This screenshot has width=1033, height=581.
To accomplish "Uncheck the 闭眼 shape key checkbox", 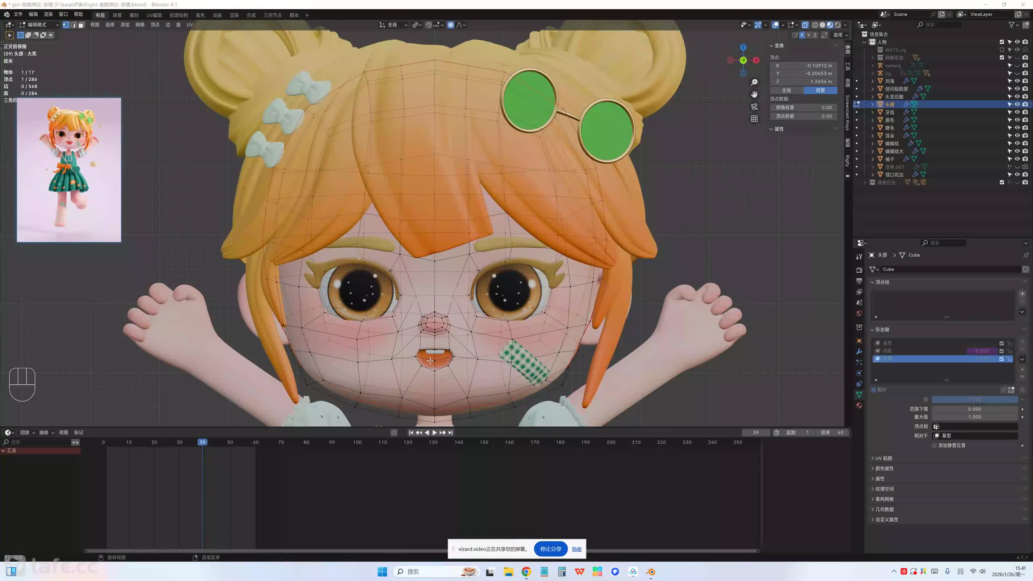I will pos(1001,351).
